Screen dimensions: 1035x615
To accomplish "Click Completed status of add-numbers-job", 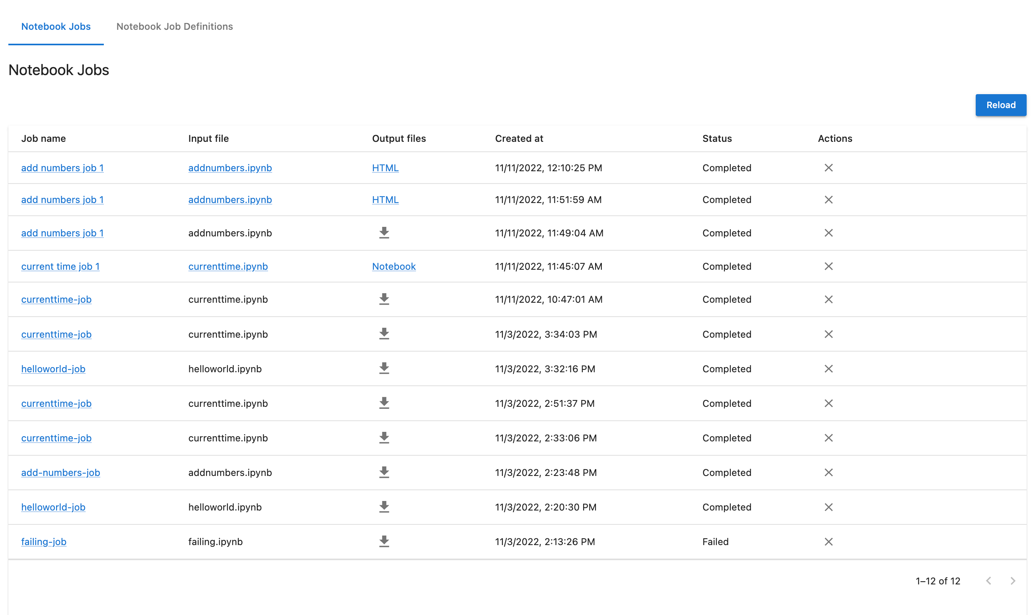I will point(726,473).
